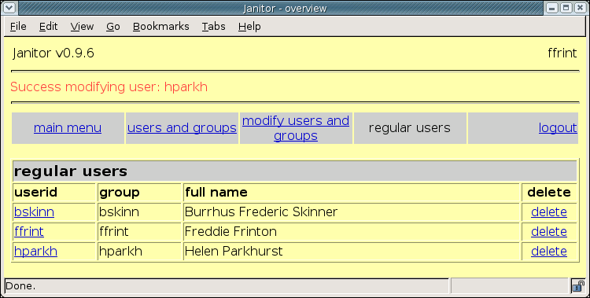Click the 'regular users' table title
The image size is (590, 298).
pos(71,171)
